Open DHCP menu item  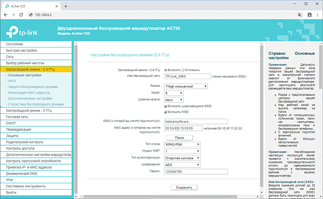[x=36, y=123]
